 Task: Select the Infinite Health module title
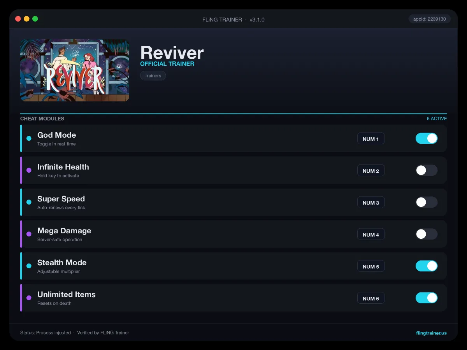[x=63, y=167]
